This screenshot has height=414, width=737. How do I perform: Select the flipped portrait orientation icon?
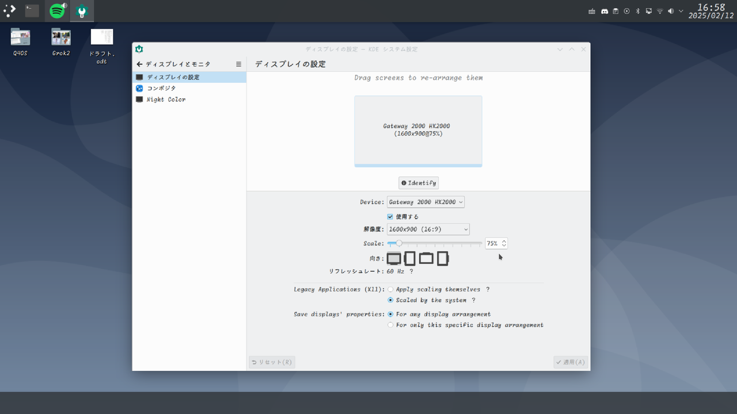tap(441, 258)
